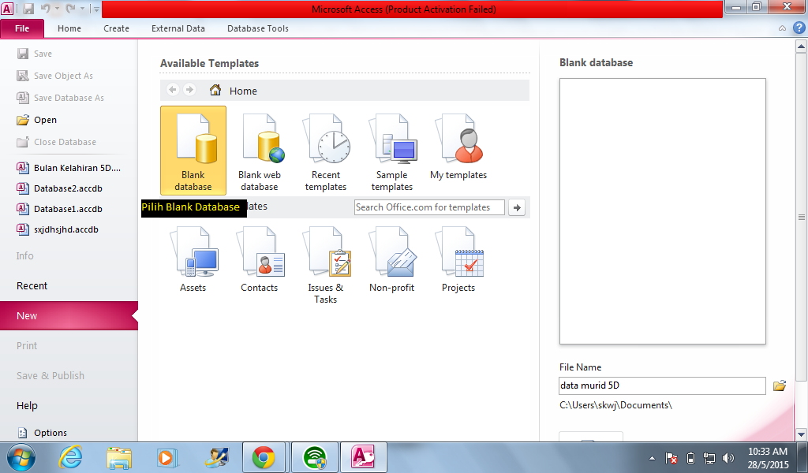Select Save & Publish
The width and height of the screenshot is (808, 473).
point(50,376)
